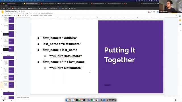Click the Print icon in the toolbar
This screenshot has height=102, width=182.
click(10, 16)
